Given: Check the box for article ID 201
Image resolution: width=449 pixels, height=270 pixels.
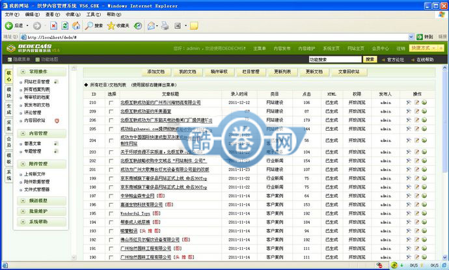Looking at the screenshot, I should click(x=111, y=170).
